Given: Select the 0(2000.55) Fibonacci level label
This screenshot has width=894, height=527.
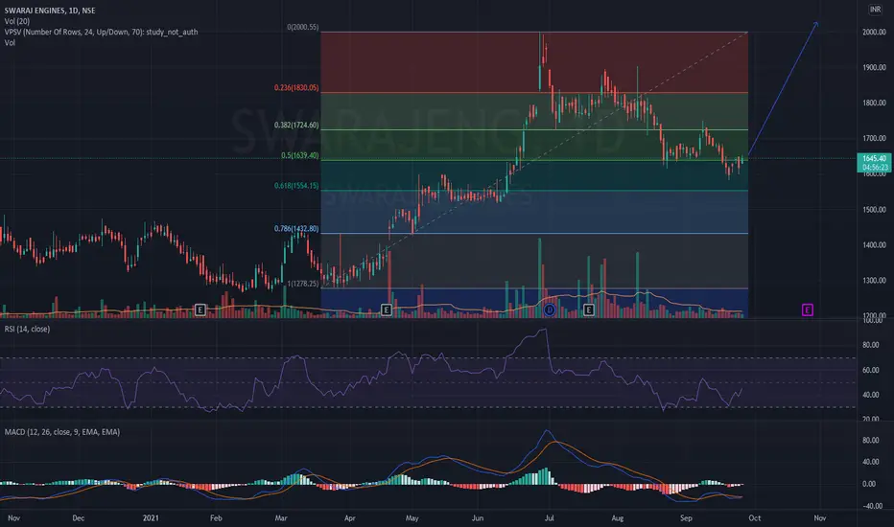Looking at the screenshot, I should (x=303, y=28).
